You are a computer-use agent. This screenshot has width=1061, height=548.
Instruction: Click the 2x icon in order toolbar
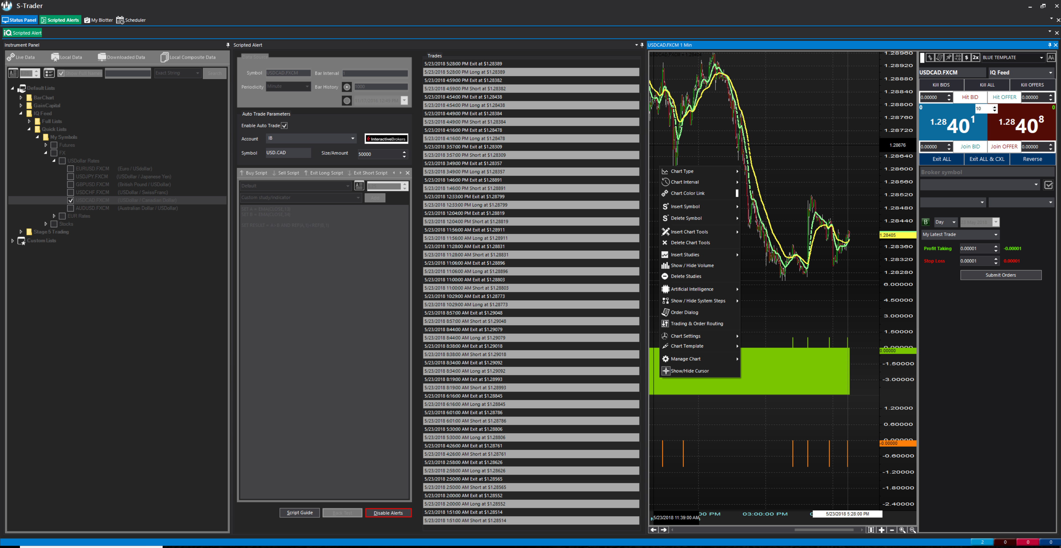975,58
